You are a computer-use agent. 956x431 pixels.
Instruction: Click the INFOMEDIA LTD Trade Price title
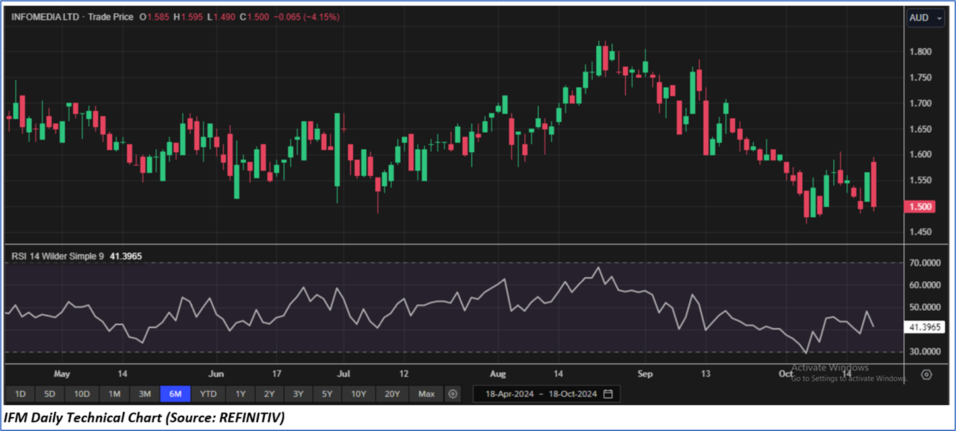tap(72, 17)
